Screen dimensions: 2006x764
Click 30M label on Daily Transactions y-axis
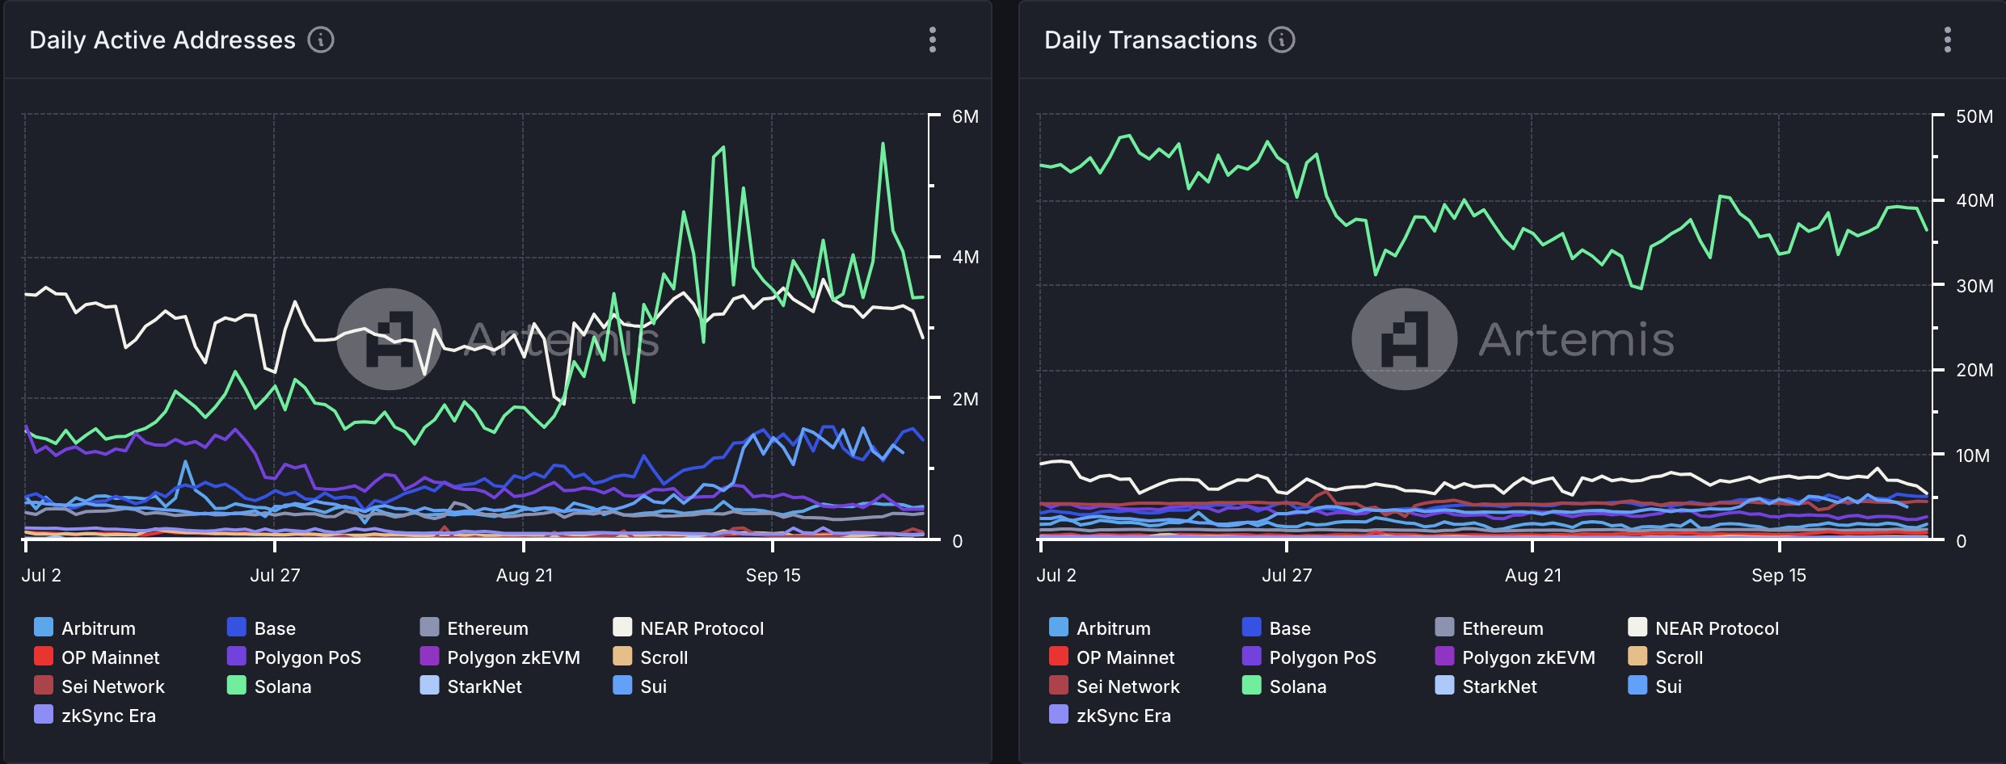pos(1974,286)
